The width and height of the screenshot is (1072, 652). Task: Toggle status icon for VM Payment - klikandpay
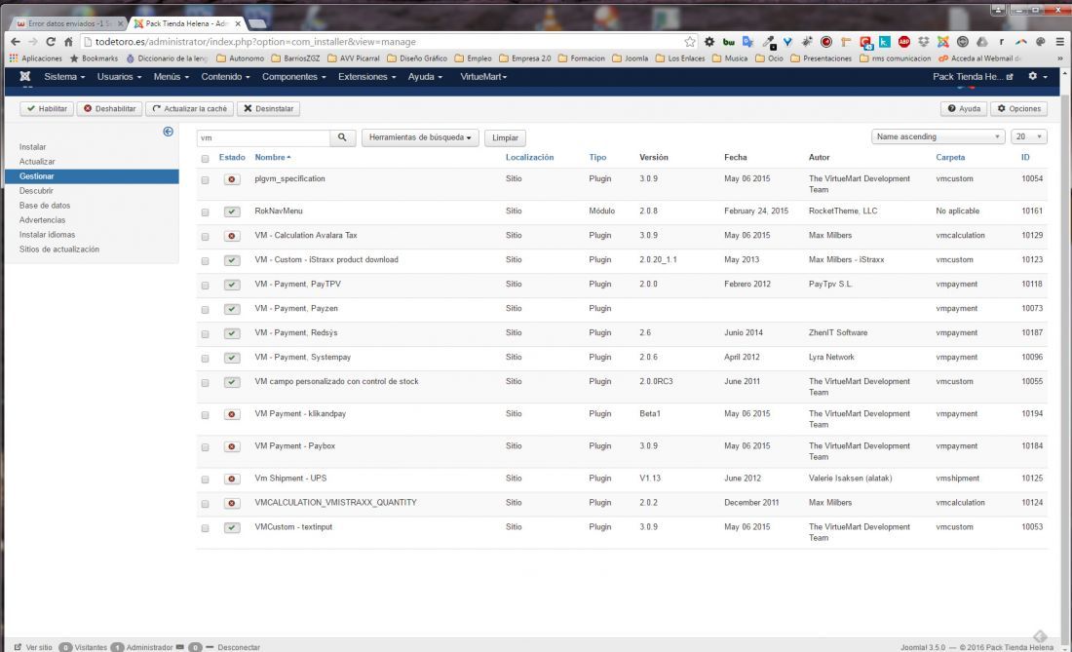(232, 414)
